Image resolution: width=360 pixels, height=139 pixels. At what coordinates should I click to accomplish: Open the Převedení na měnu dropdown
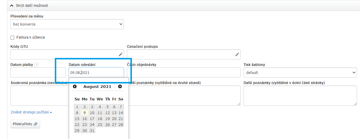point(67,24)
